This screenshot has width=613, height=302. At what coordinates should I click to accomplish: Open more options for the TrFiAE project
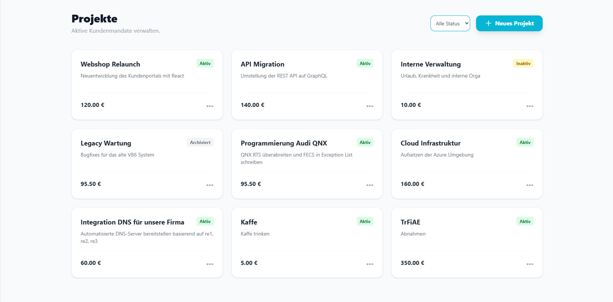tap(529, 264)
